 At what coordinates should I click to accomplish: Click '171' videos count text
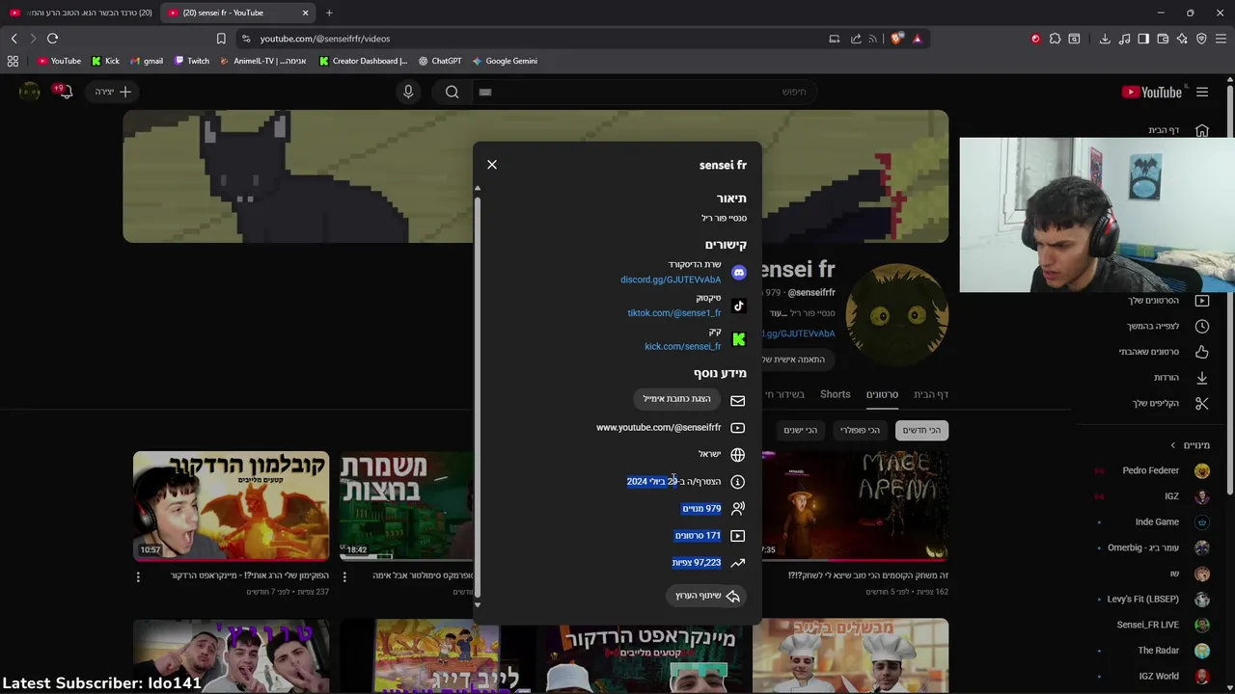click(713, 535)
